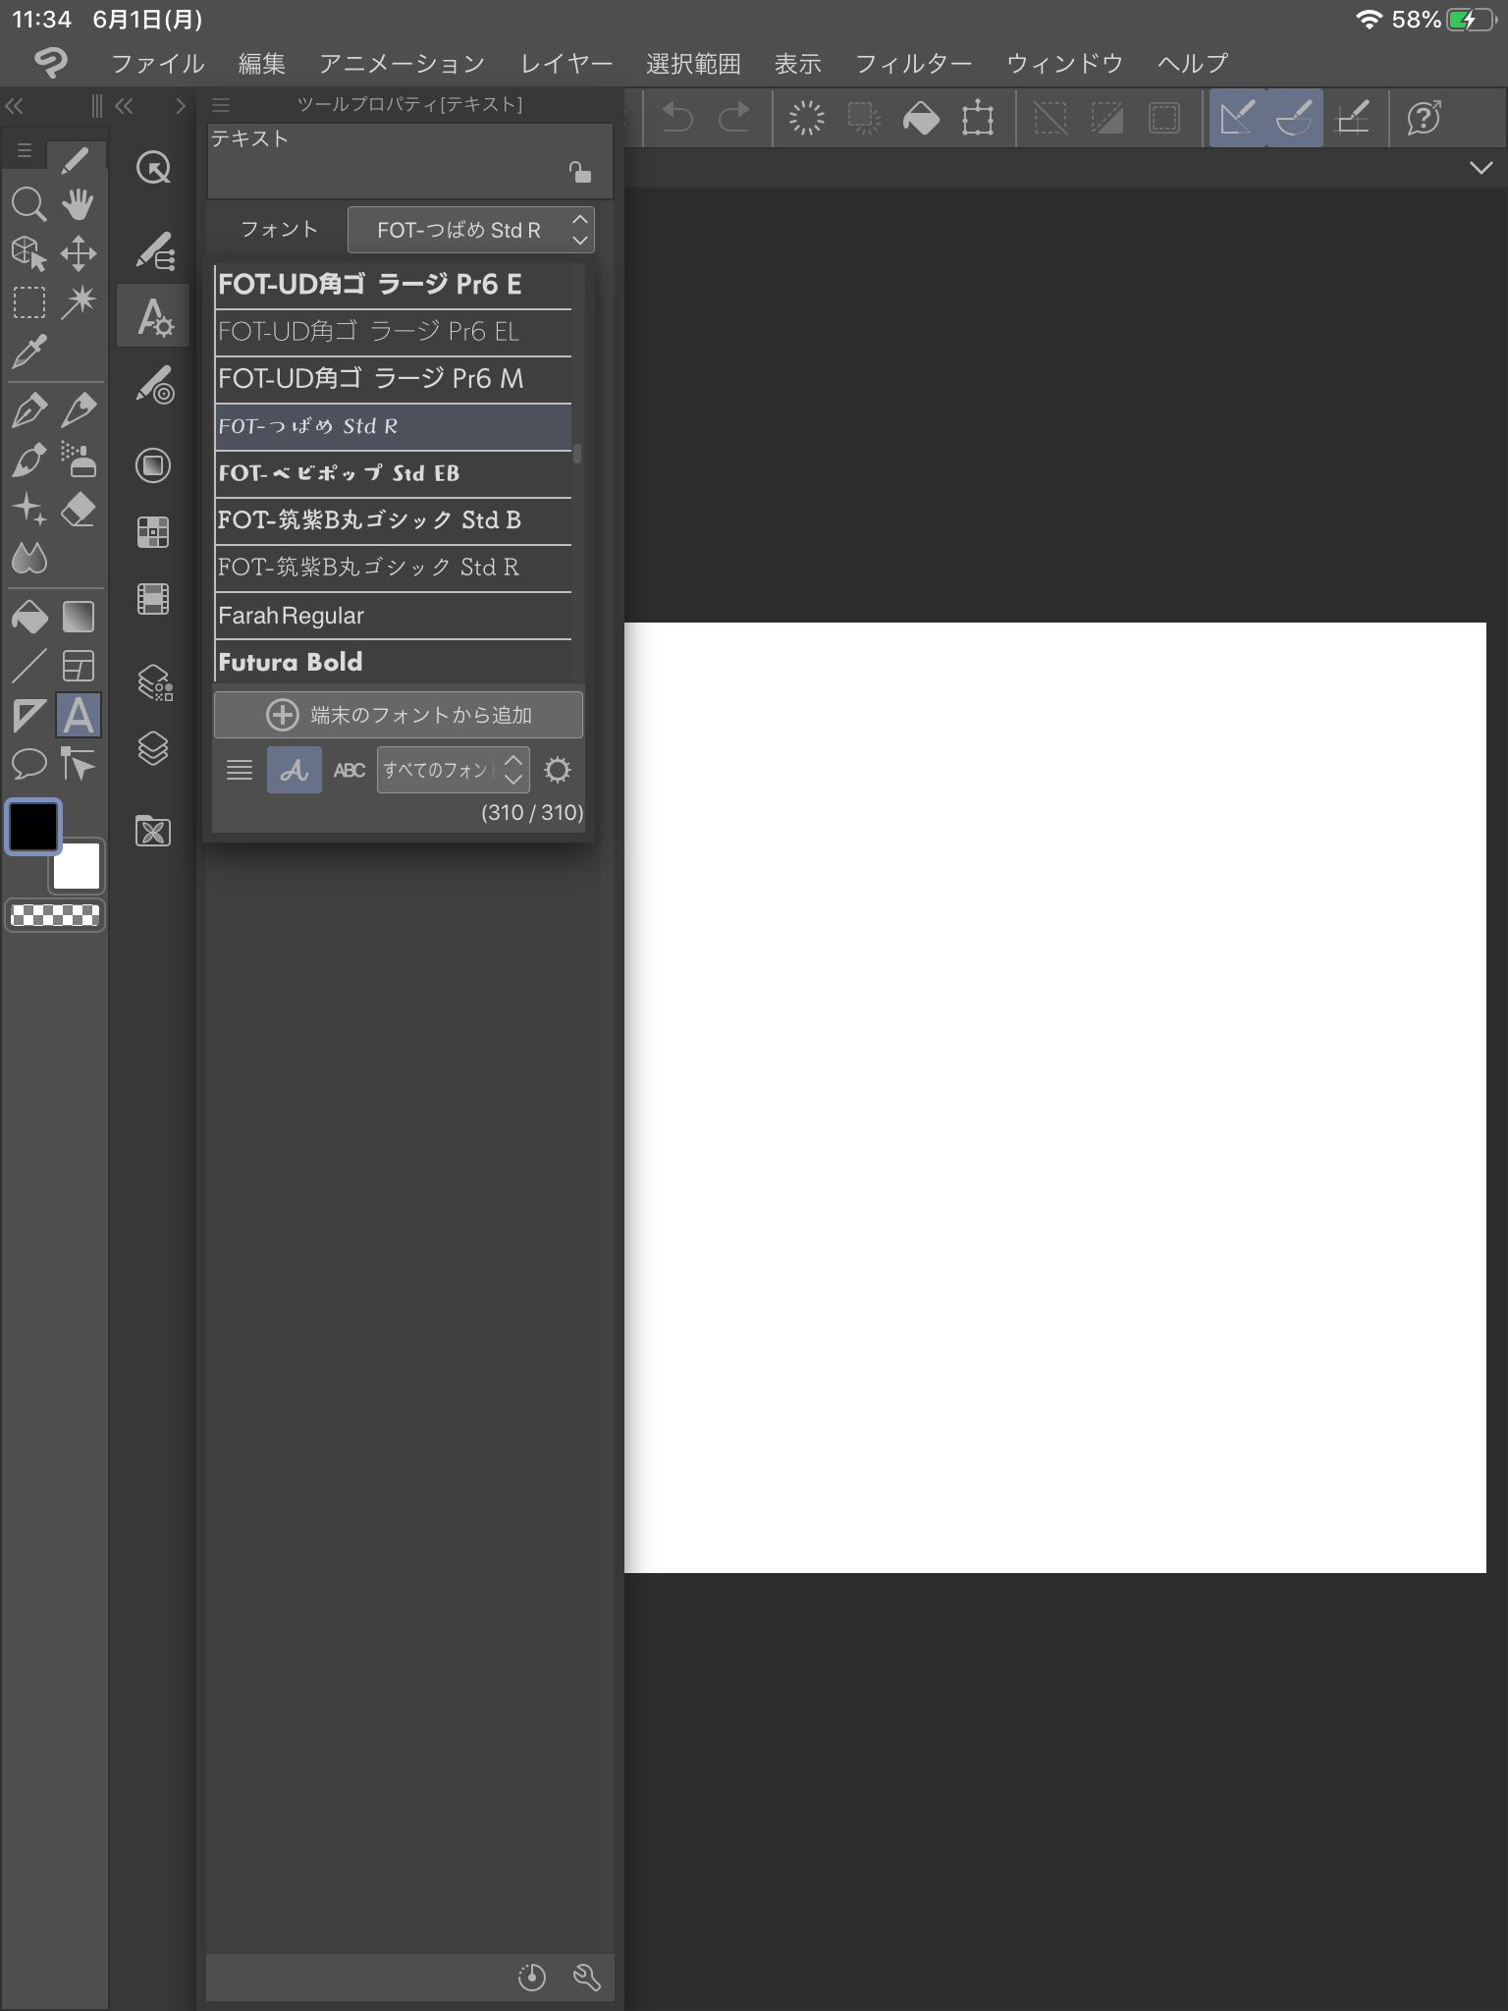The height and width of the screenshot is (2011, 1508).
Task: Toggle the font list view lines icon
Action: pyautogui.click(x=240, y=770)
